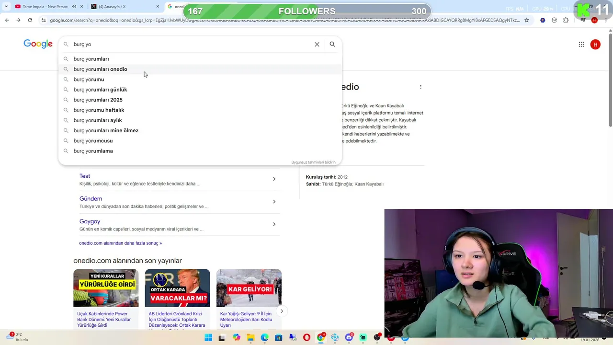613x345 pixels.
Task: Clear the search box with the X icon
Action: (317, 44)
